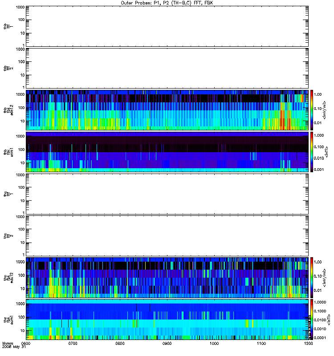This screenshot has width=334, height=356.
Task: Click the "10" y-axis tick of thc fbk scm1
Action: 23,331
